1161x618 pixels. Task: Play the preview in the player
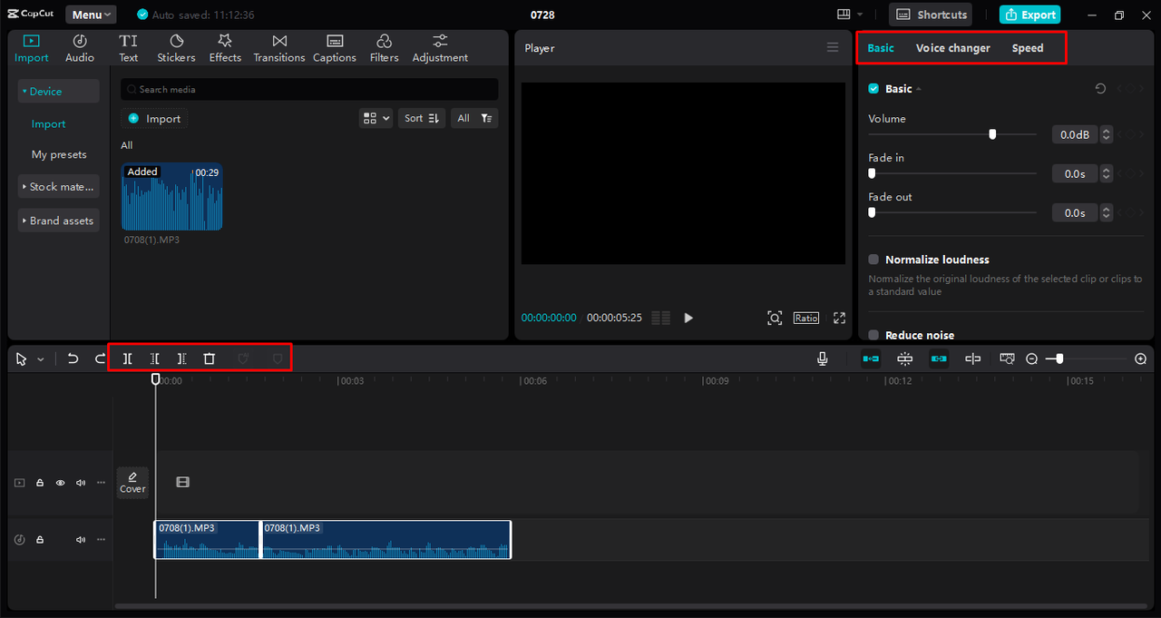pyautogui.click(x=688, y=318)
